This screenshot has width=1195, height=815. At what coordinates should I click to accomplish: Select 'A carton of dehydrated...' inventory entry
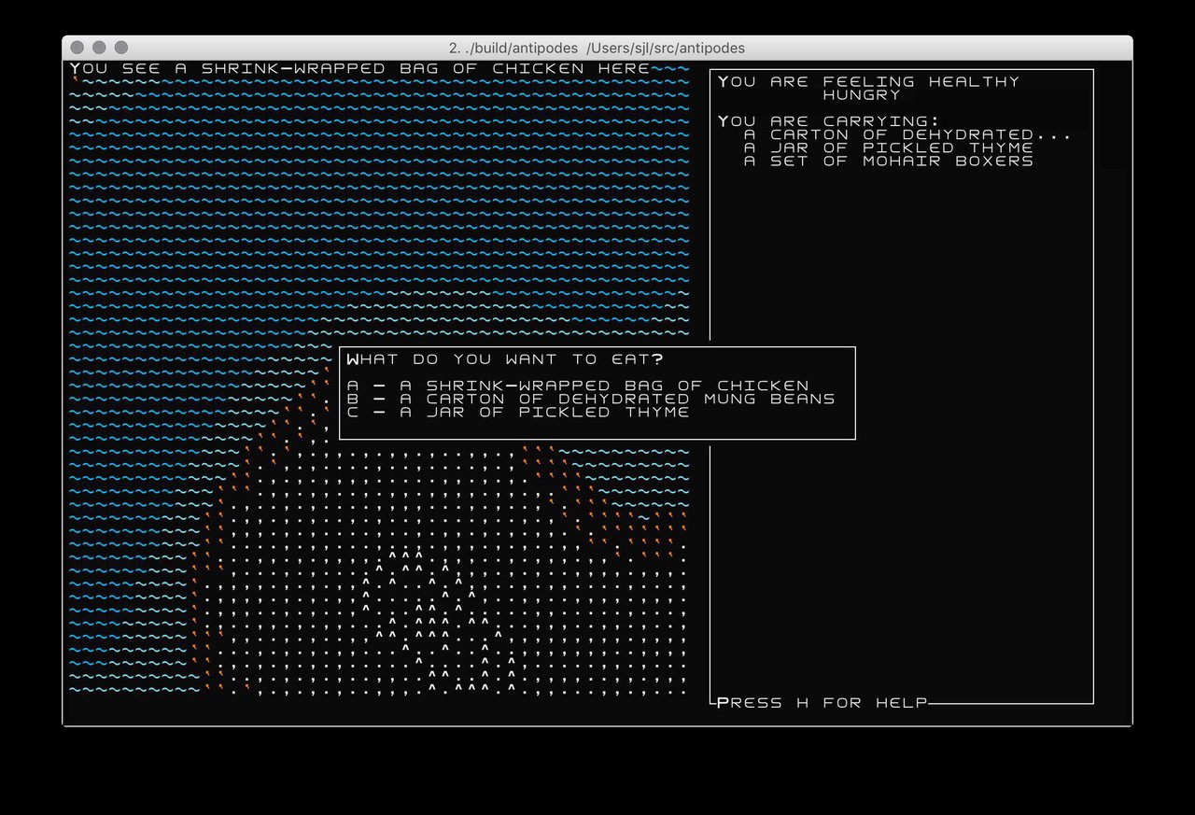pyautogui.click(x=907, y=134)
